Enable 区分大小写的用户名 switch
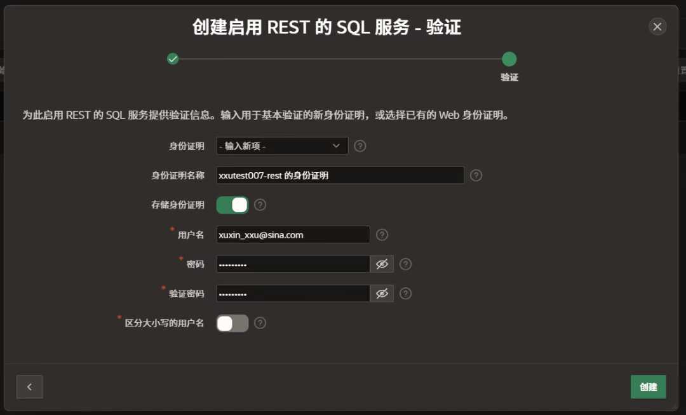The width and height of the screenshot is (686, 415). point(232,323)
